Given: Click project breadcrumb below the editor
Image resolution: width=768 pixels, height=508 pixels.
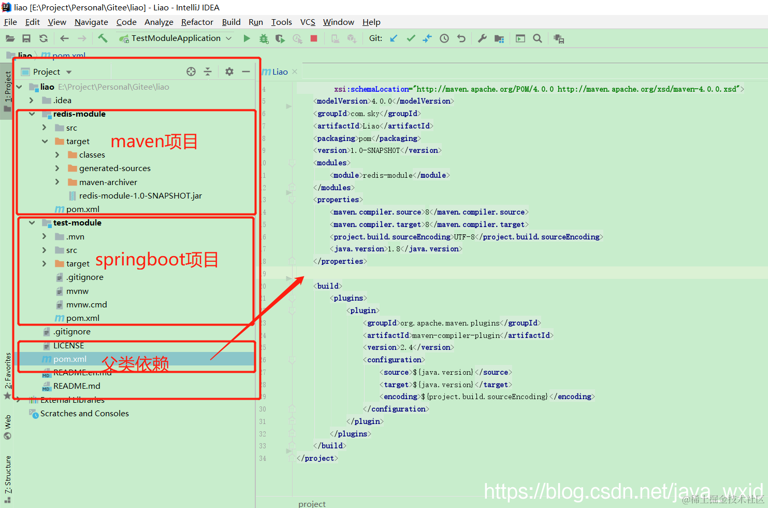Looking at the screenshot, I should (x=312, y=503).
